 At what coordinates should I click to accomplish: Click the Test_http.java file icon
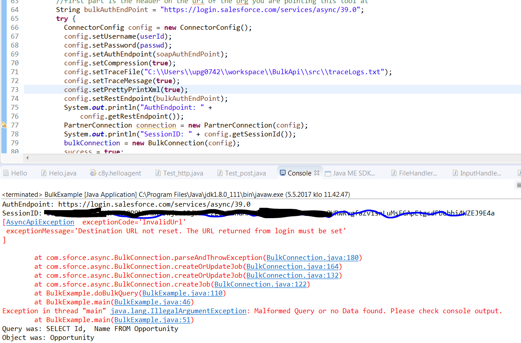point(158,173)
